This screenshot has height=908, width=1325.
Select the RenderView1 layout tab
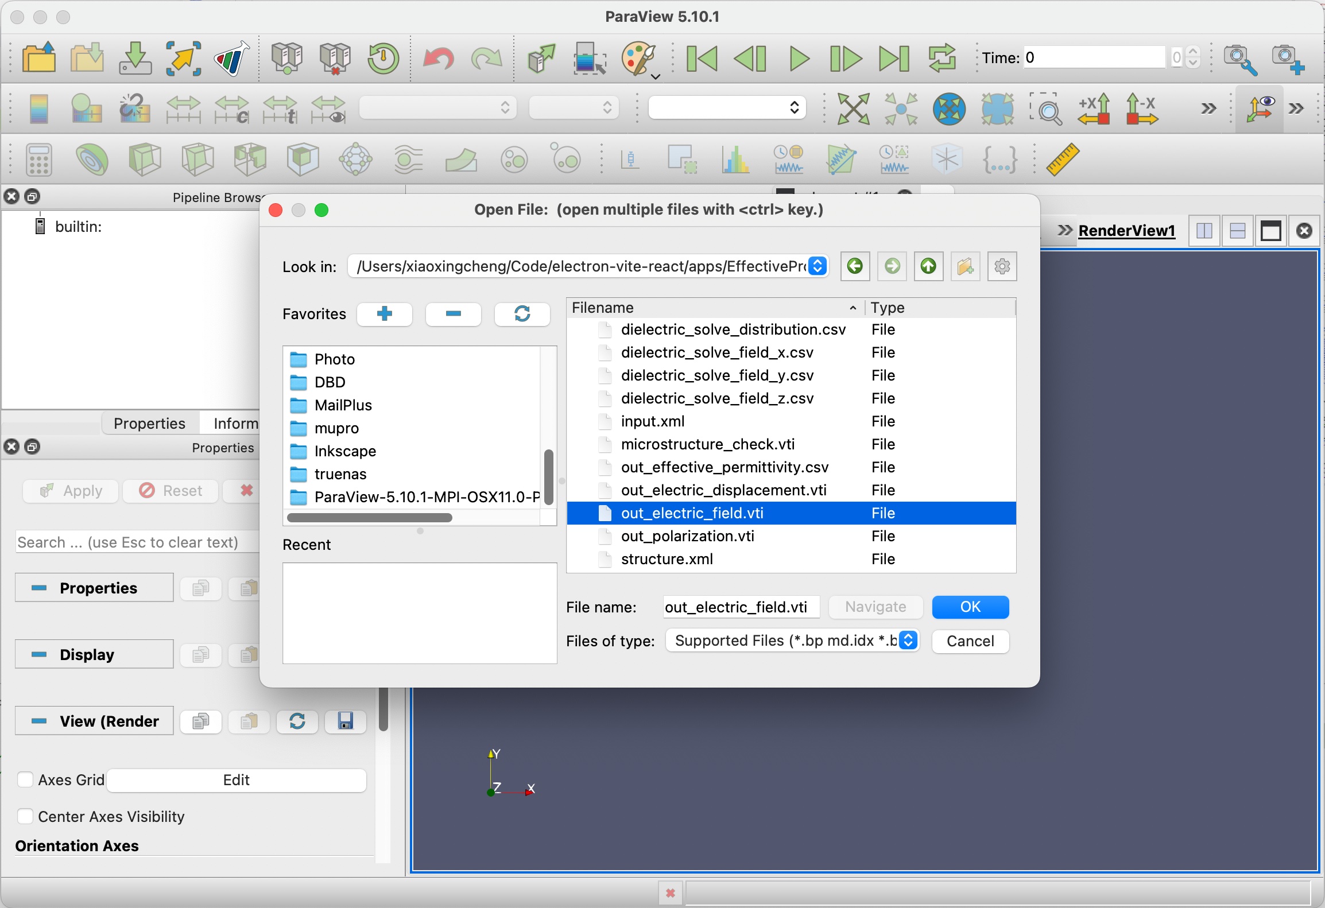point(1126,231)
